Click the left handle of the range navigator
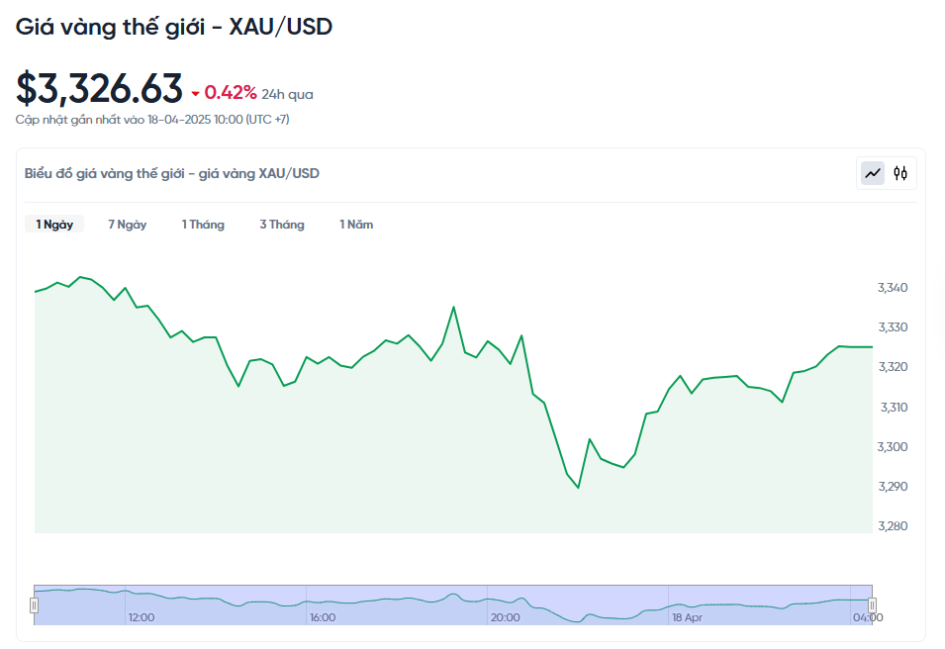This screenshot has height=649, width=945. coord(34,604)
